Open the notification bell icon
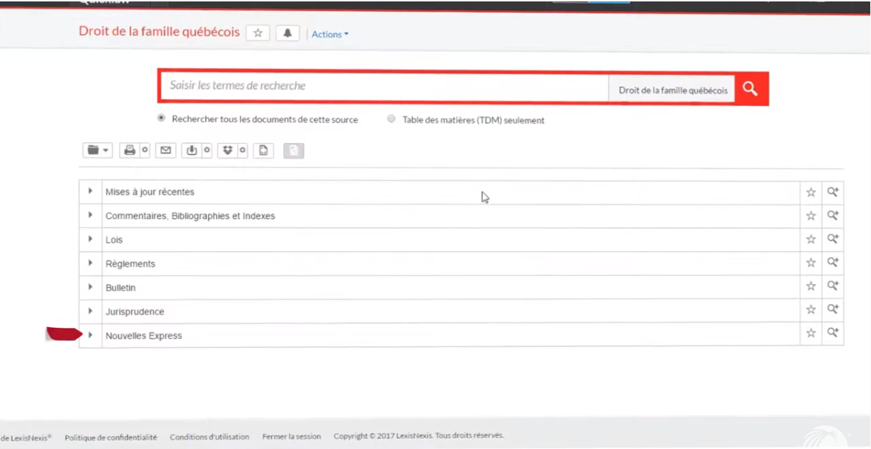This screenshot has width=871, height=449. pos(287,33)
